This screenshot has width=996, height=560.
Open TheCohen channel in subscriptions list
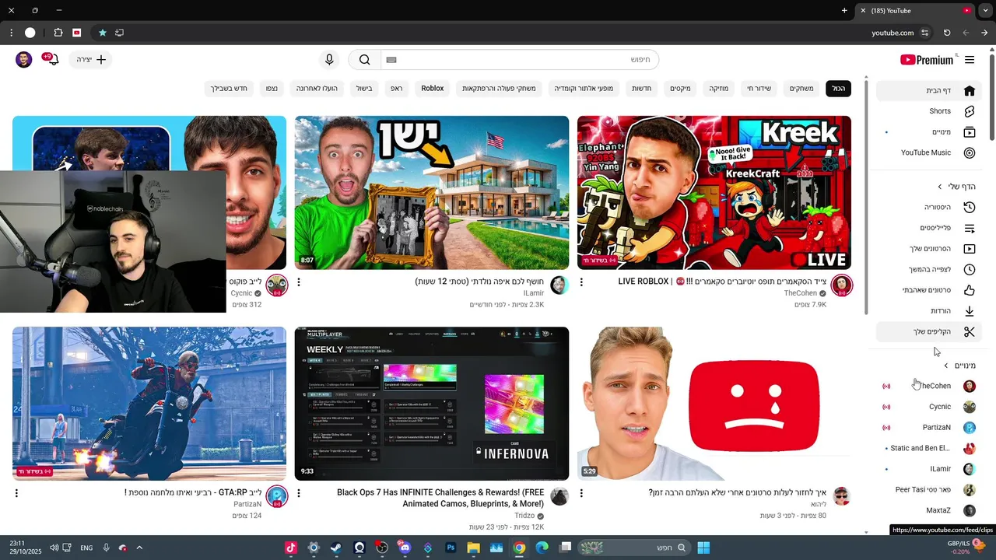tap(928, 386)
